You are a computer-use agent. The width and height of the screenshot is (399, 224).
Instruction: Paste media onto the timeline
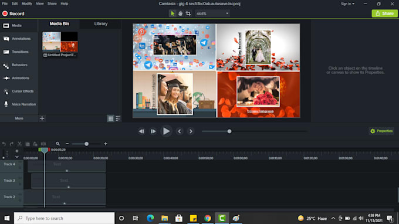click(x=35, y=144)
